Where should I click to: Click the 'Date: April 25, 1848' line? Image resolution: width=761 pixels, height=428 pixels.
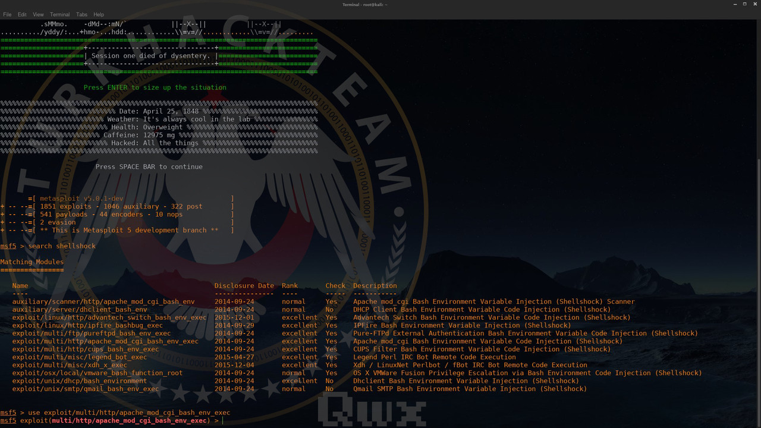coord(159,111)
